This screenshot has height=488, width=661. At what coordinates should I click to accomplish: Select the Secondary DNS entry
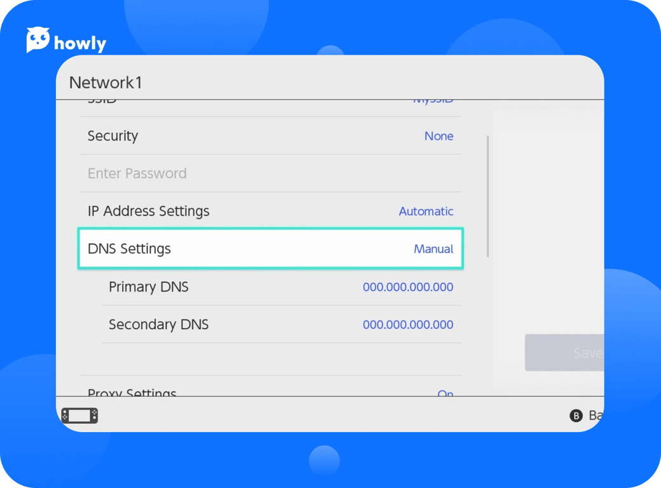click(x=158, y=325)
